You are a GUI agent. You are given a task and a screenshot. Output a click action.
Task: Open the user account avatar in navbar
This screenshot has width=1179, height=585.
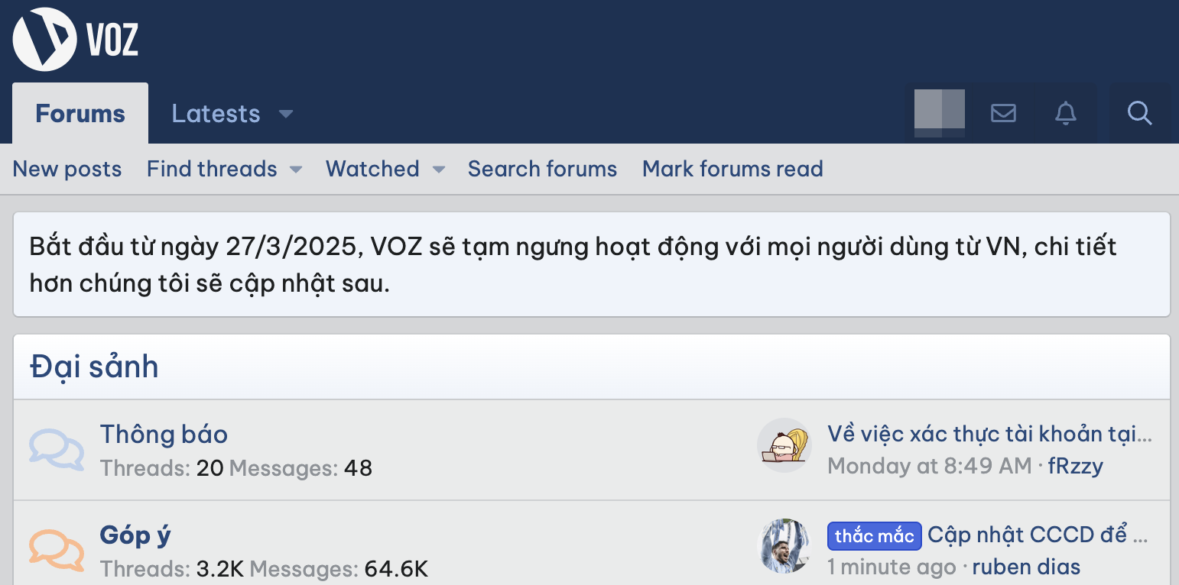pyautogui.click(x=939, y=114)
